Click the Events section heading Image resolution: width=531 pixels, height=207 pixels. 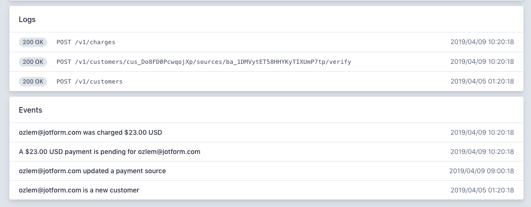pos(31,110)
